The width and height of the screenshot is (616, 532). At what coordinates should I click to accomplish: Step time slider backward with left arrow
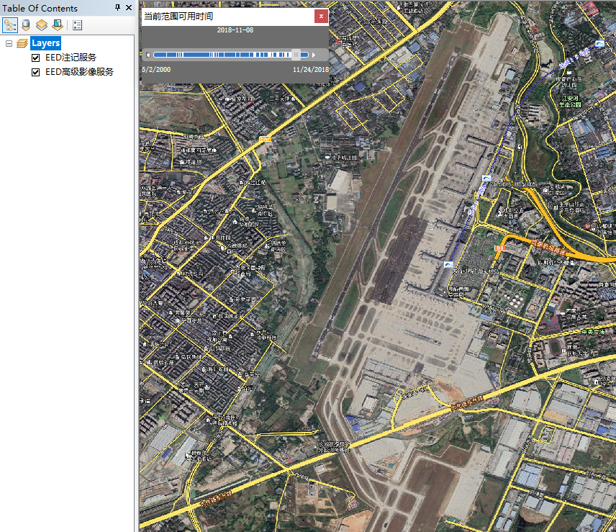click(x=148, y=55)
